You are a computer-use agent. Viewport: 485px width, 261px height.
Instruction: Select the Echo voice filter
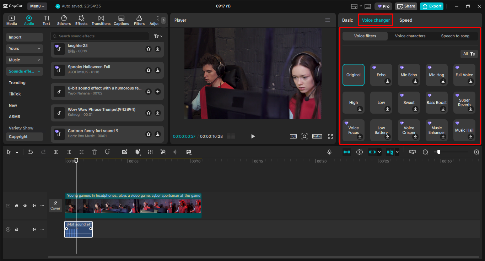coord(381,75)
